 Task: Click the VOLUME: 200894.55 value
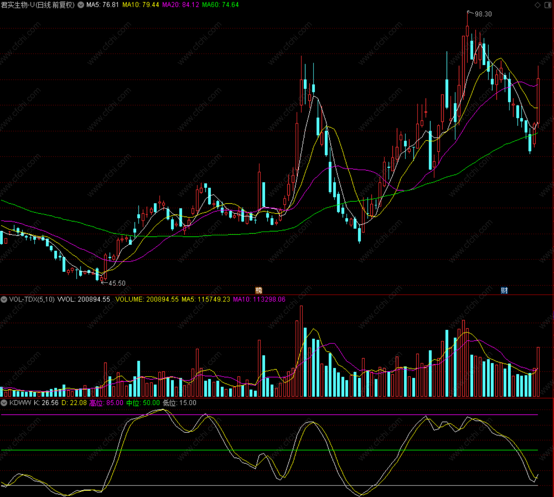tap(147, 299)
